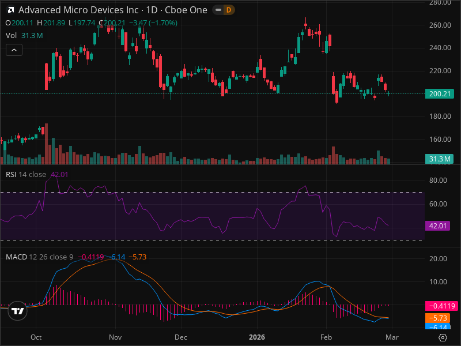The width and height of the screenshot is (461, 346).
Task: Select the RSI 14 close indicator legend
Action: (x=26, y=175)
